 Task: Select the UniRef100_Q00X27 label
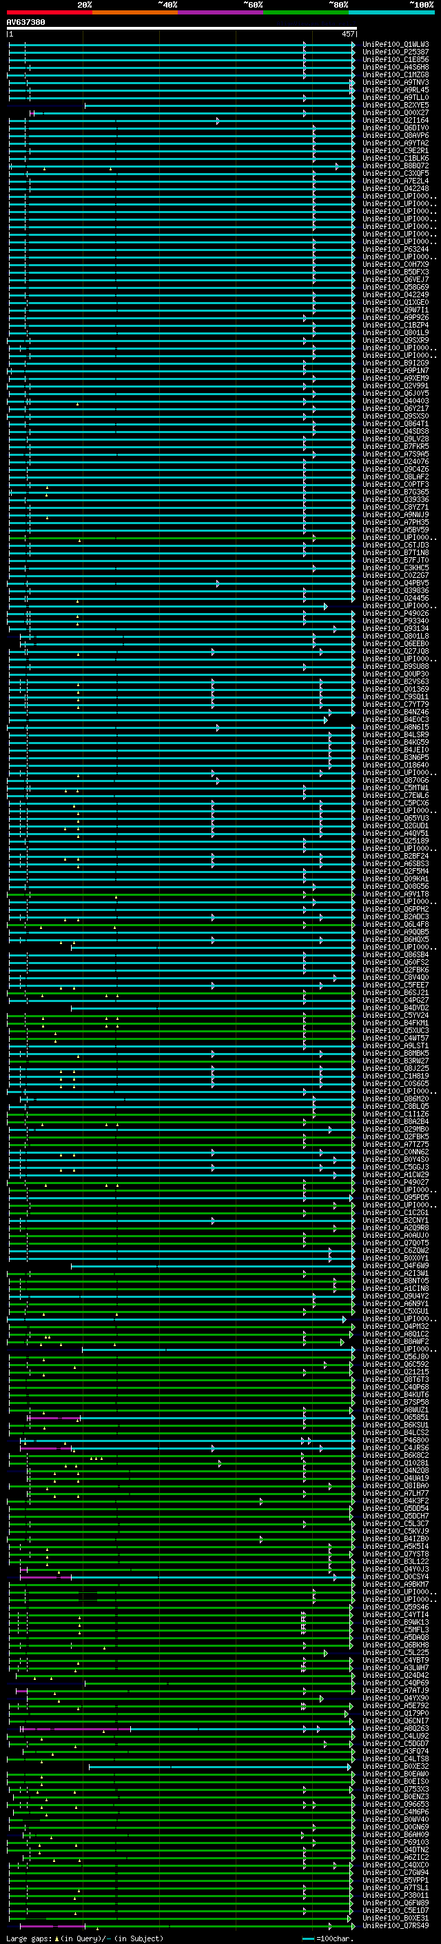(396, 112)
